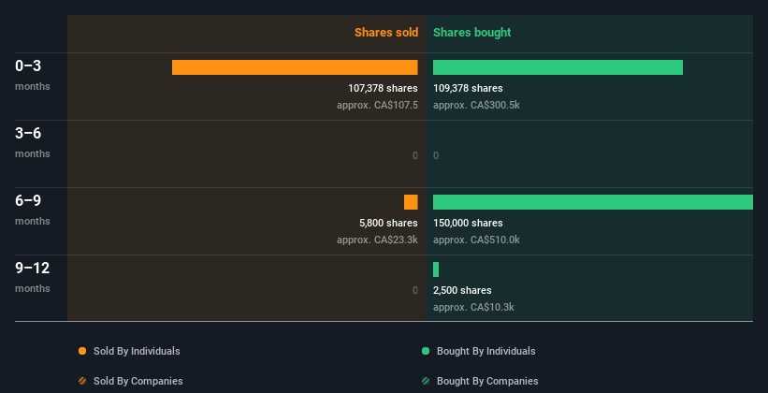Click the approx. CA$107.5 amount
The height and width of the screenshot is (393, 768).
click(x=377, y=105)
